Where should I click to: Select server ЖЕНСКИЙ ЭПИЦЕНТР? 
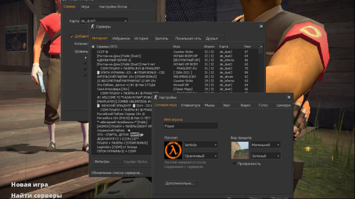(x=122, y=106)
